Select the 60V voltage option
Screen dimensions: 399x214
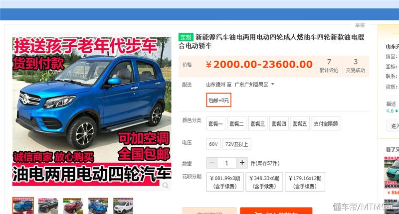(x=213, y=144)
